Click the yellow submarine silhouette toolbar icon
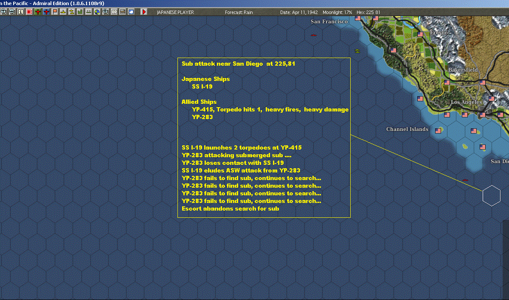509x300 pixels. click(63, 12)
